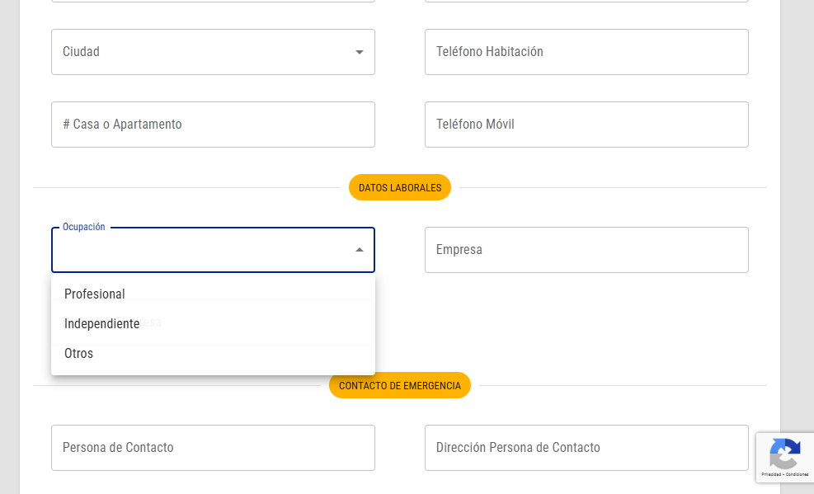Click the # Casa o Apartamento field
This screenshot has width=814, height=494.
[x=213, y=125]
